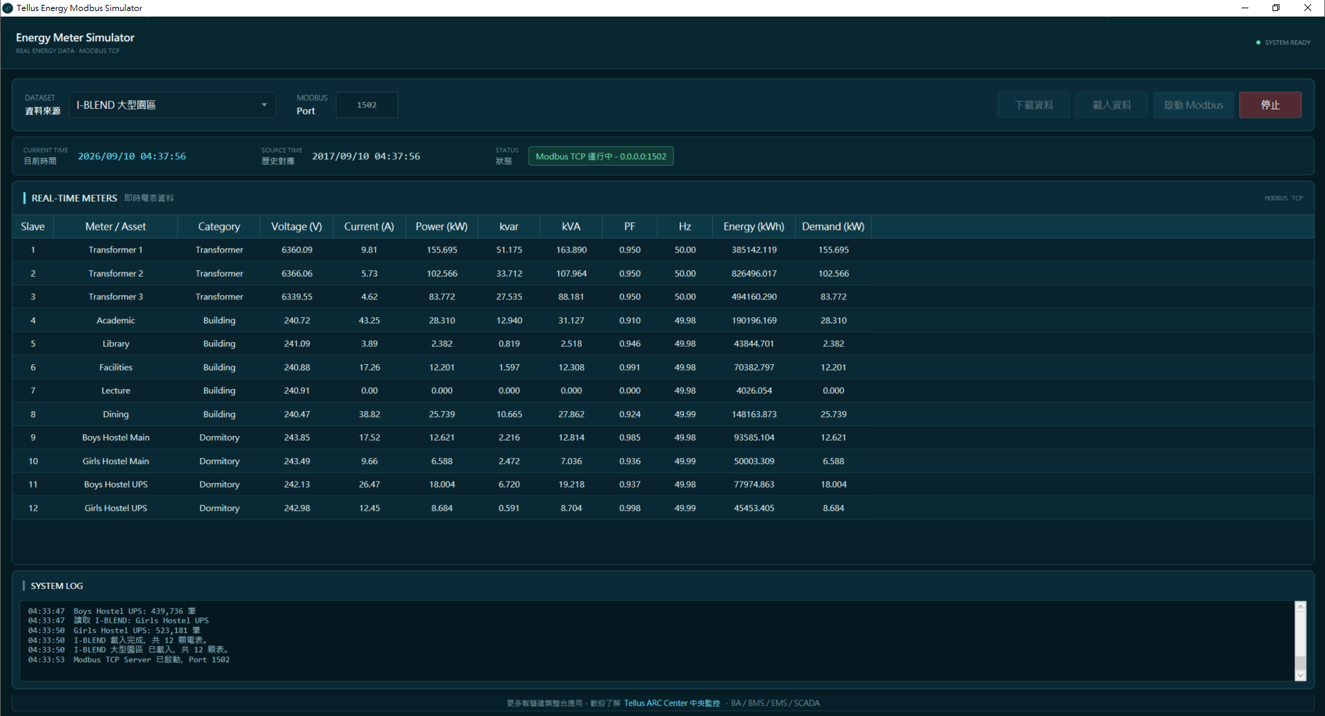Select the Transformer 2 meter name
This screenshot has height=716, width=1325.
coord(116,273)
